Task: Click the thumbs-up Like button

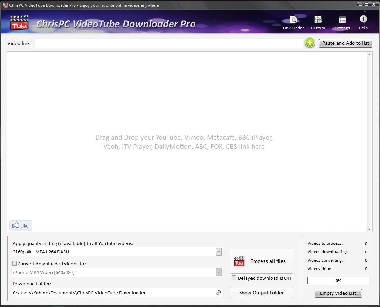Action: tap(21, 225)
